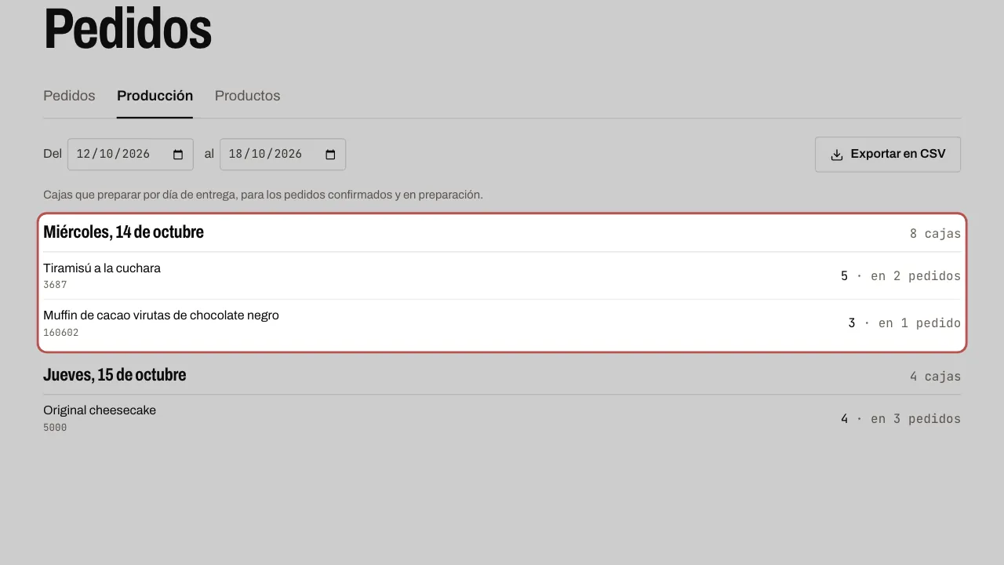Click the 'al' date label
The width and height of the screenshot is (1004, 565).
coord(209,154)
